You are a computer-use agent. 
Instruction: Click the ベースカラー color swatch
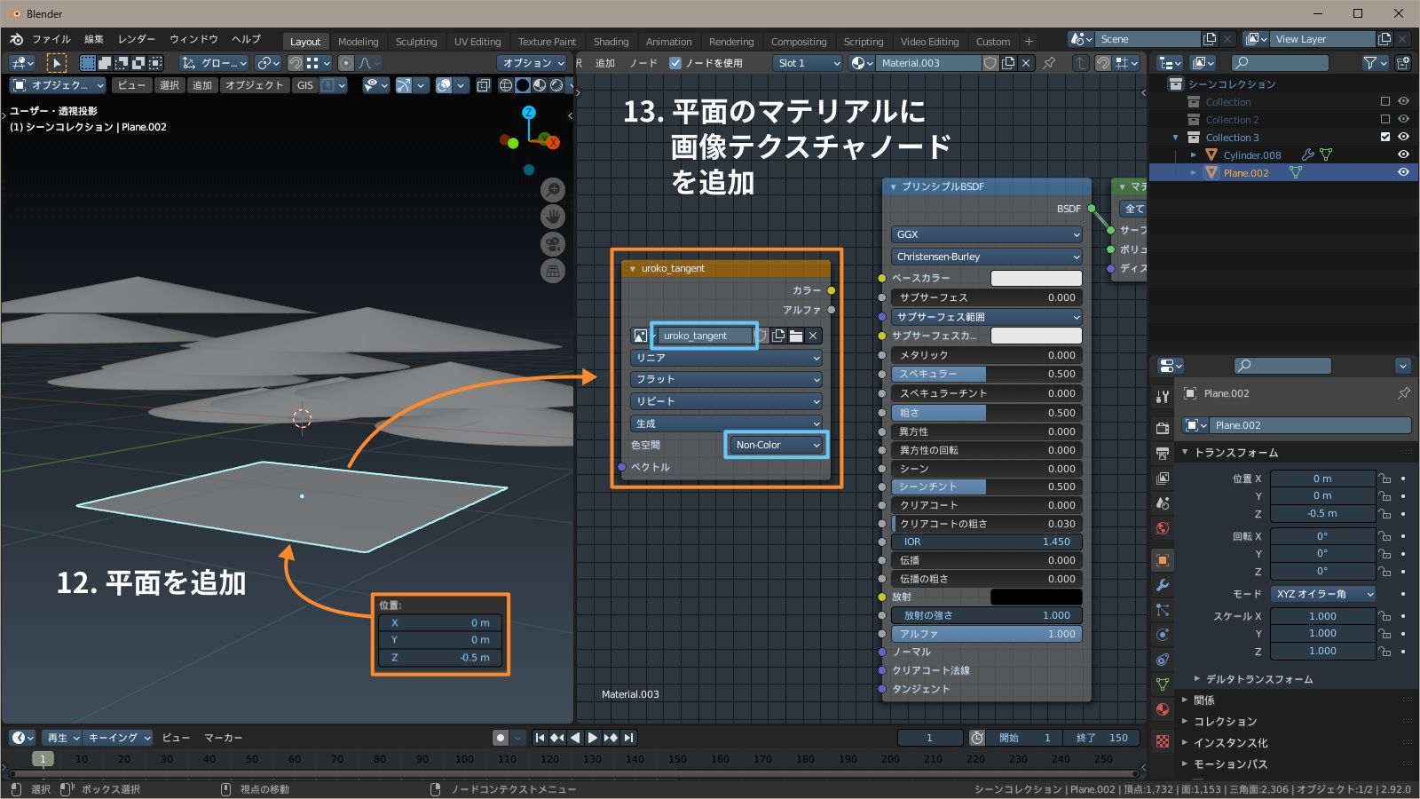click(x=1036, y=278)
